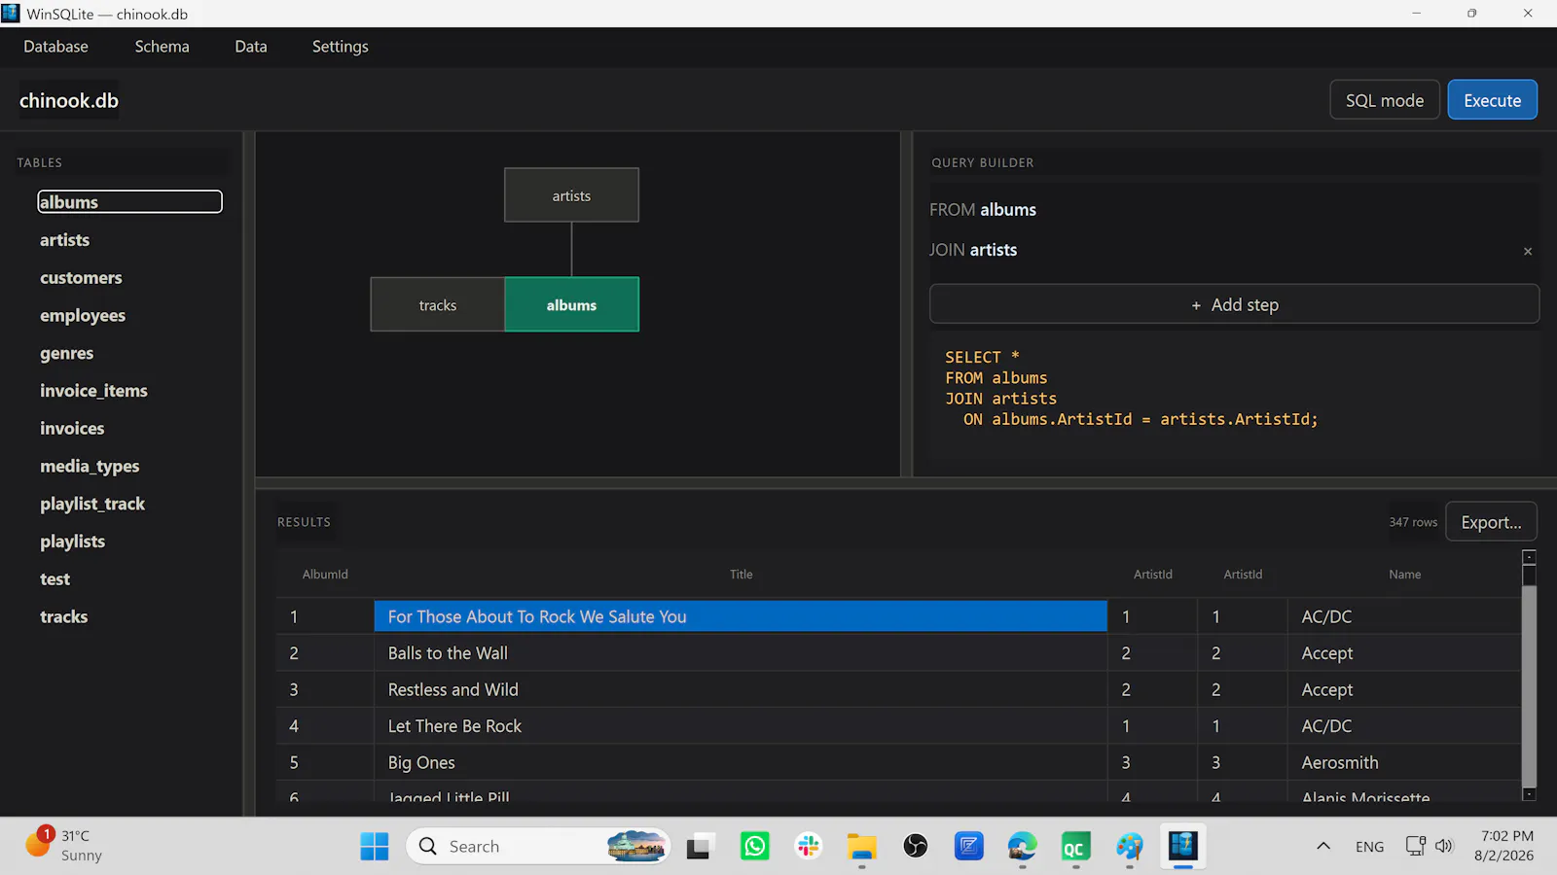Click the artists node in diagram
Image resolution: width=1557 pixels, height=875 pixels.
[x=571, y=195]
